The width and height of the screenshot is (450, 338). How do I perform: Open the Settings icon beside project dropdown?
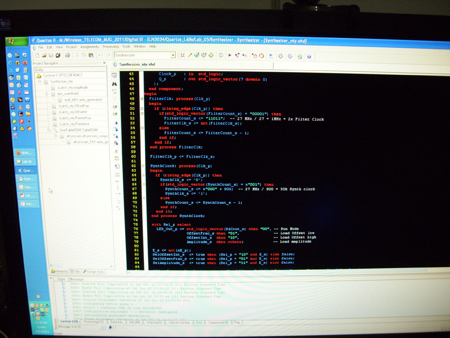[183, 55]
